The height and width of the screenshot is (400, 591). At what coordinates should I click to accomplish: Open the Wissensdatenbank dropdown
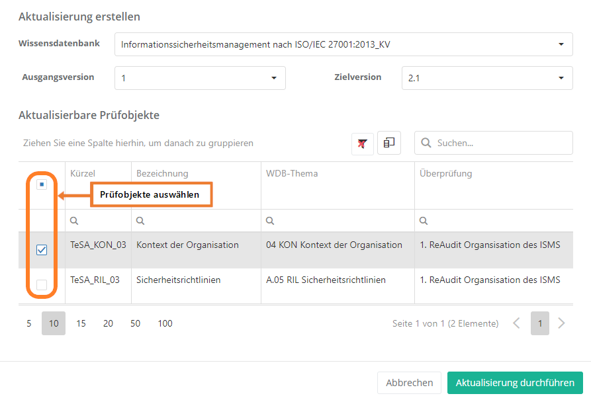[561, 45]
